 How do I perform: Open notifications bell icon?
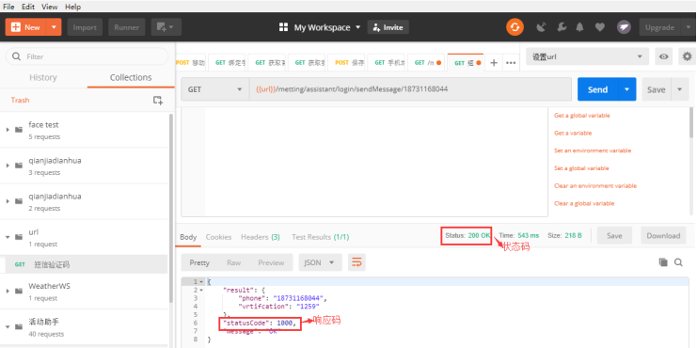point(579,27)
